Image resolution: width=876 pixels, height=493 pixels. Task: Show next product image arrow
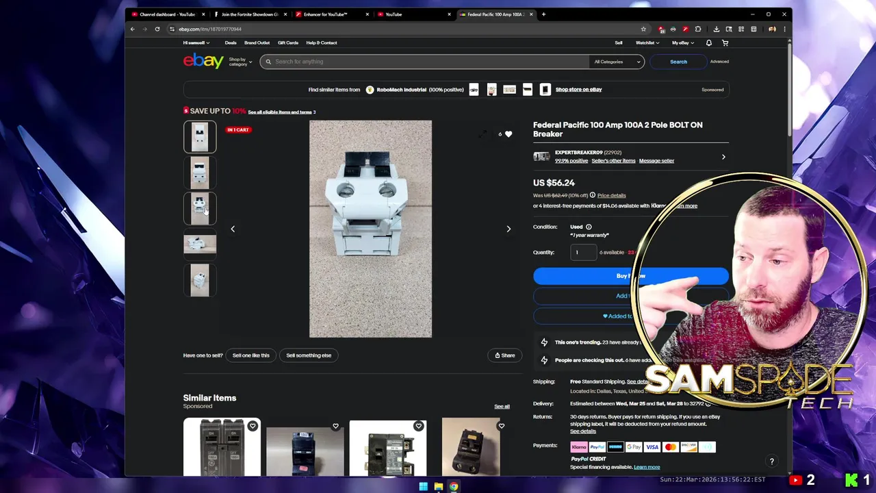coord(508,229)
